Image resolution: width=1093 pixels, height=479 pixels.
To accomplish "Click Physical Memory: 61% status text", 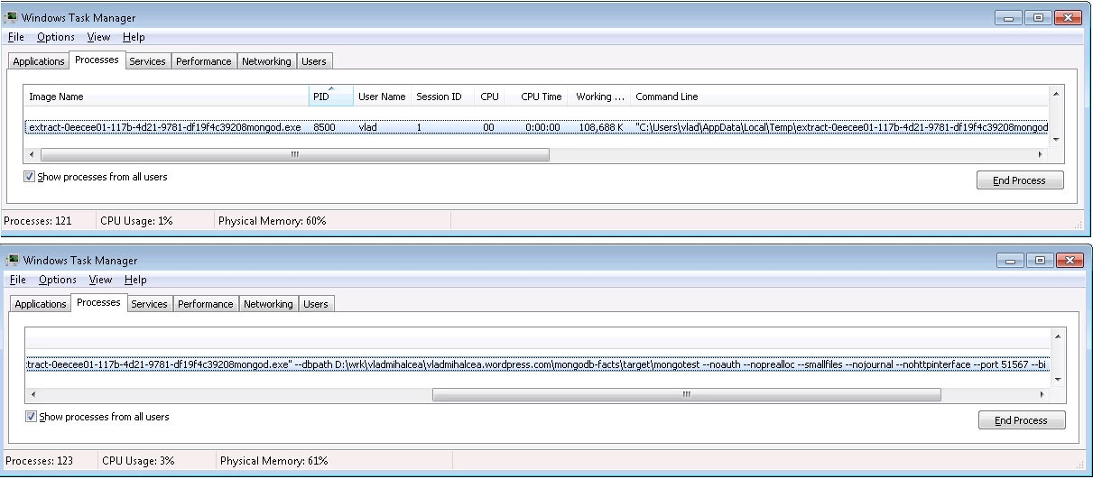I will point(273,461).
